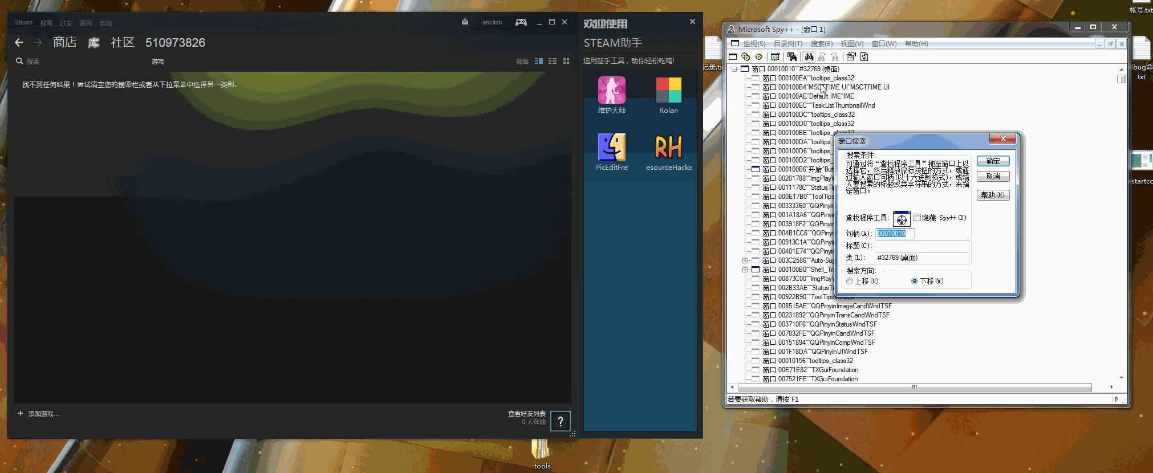Close the STEAM助手 welcome panel
1153x473 pixels.
click(x=692, y=22)
